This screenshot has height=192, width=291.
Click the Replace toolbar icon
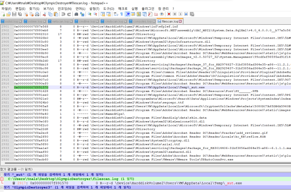(82, 14)
